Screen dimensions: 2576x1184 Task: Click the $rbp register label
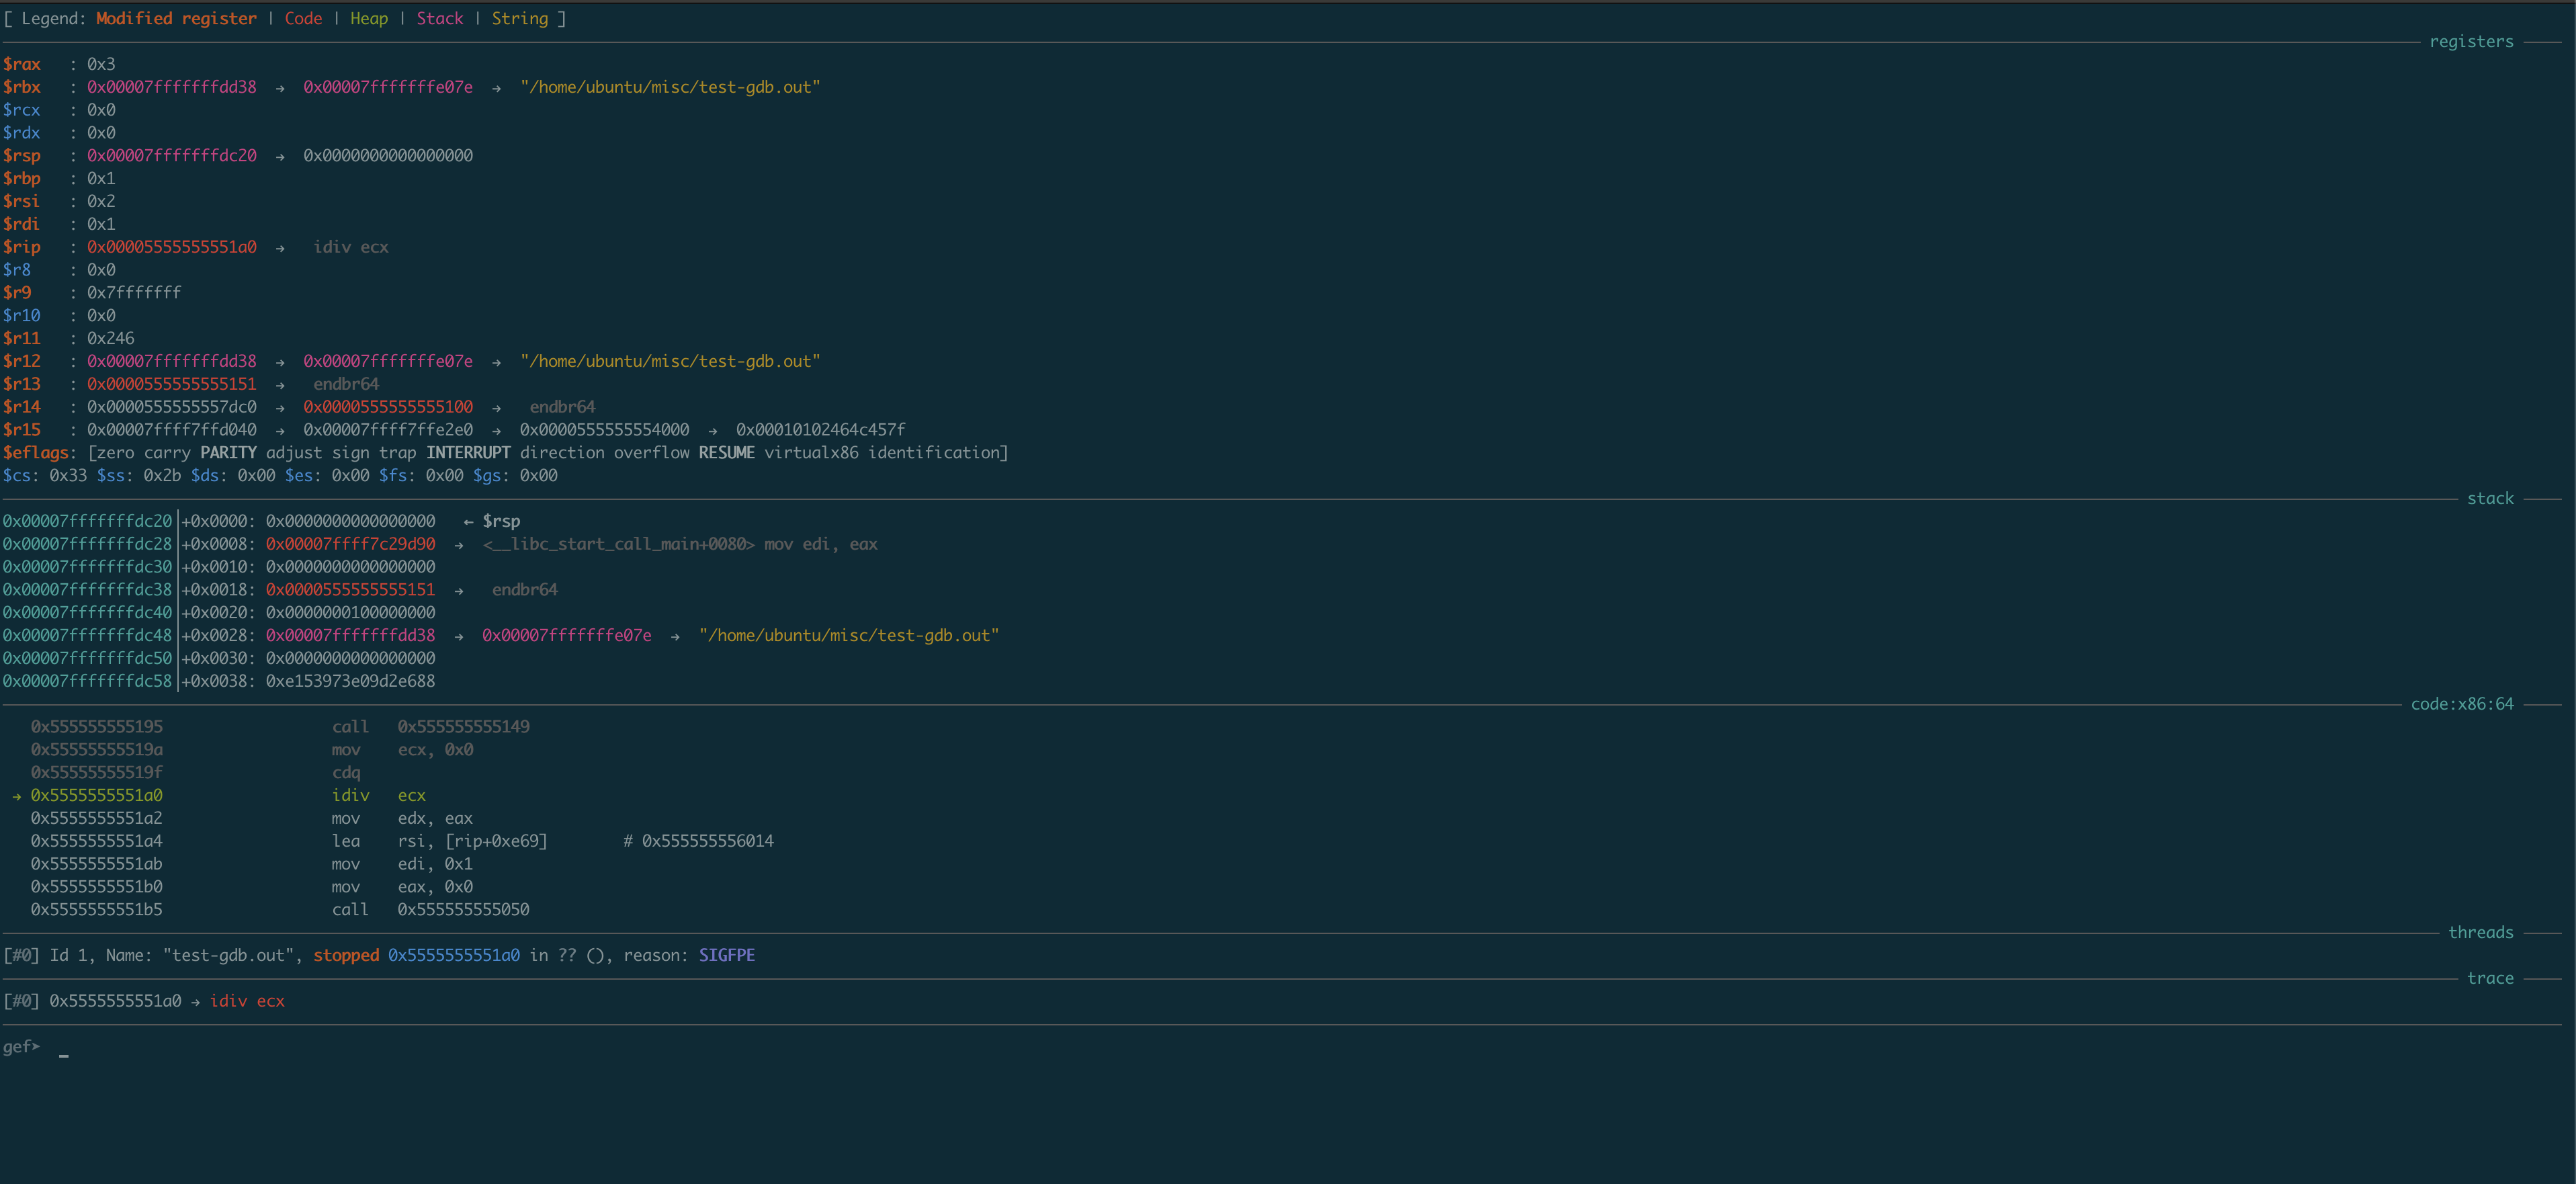(21, 179)
